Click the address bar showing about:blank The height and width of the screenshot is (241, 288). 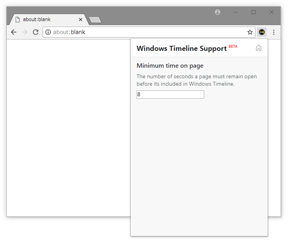pyautogui.click(x=149, y=32)
